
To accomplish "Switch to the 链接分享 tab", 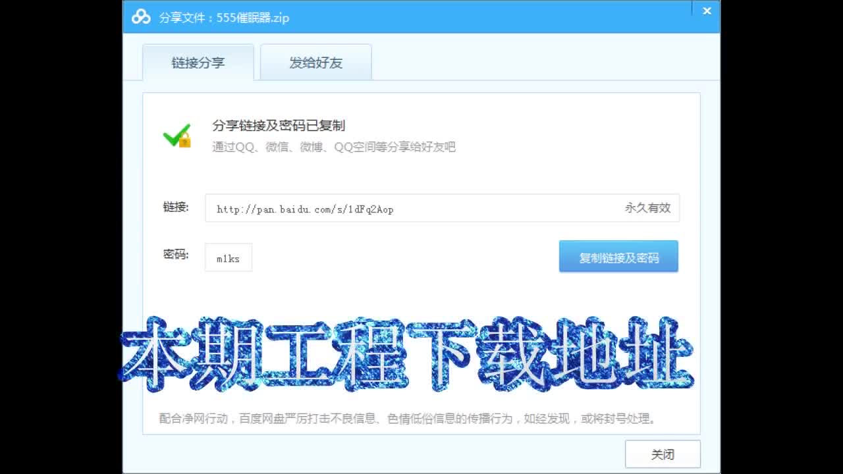I will click(198, 63).
